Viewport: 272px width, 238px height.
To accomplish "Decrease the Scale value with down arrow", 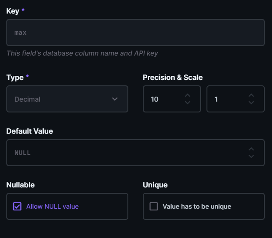I will (251, 103).
